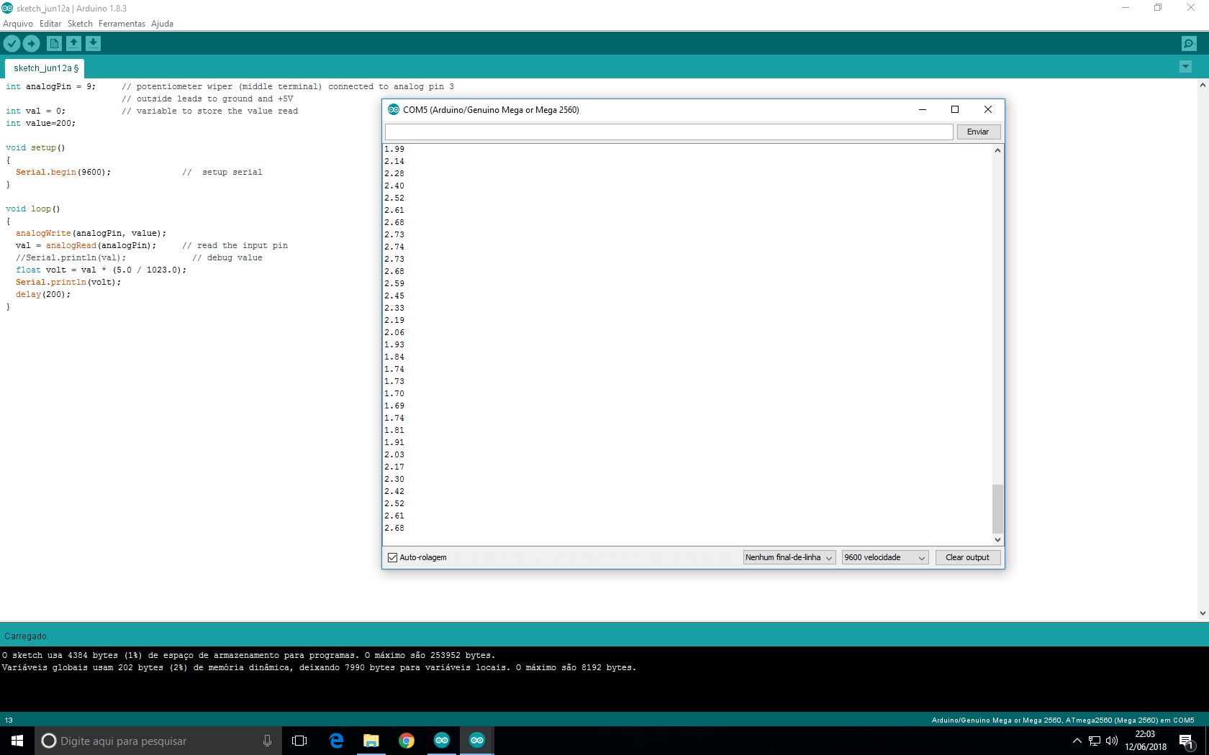The height and width of the screenshot is (755, 1209).
Task: Expand the tab options dropdown arrow
Action: [1185, 67]
